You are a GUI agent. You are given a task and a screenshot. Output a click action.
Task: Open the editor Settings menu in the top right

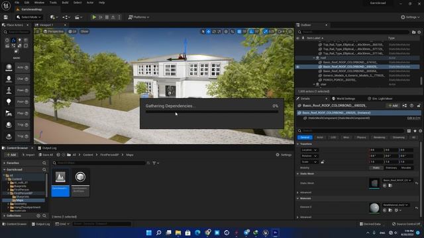coord(410,17)
